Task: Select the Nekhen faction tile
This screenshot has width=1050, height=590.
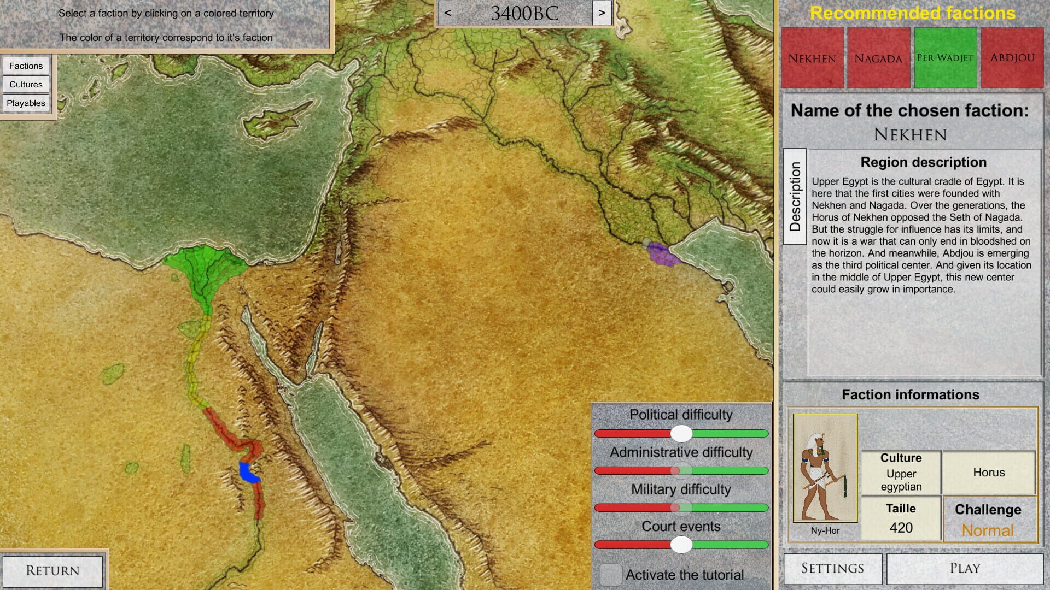Action: tap(812, 57)
